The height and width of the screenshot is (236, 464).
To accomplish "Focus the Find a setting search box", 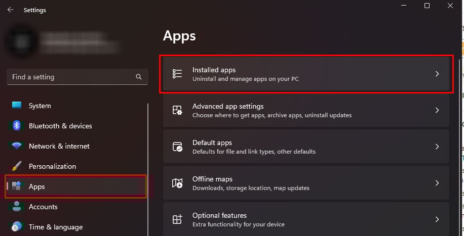I will click(x=71, y=77).
